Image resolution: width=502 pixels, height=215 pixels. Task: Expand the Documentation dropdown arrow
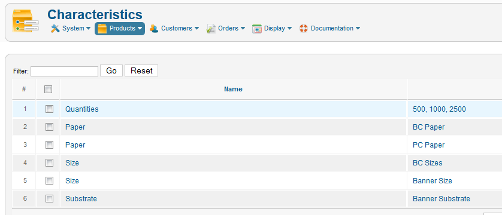pyautogui.click(x=358, y=29)
